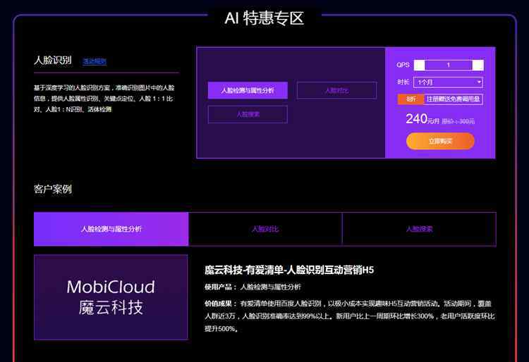Click the 注册赠送免费调用量 promo label
This screenshot has width=529, height=362.
[453, 99]
